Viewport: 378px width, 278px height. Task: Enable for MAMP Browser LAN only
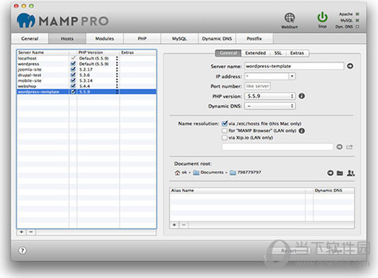pos(225,130)
